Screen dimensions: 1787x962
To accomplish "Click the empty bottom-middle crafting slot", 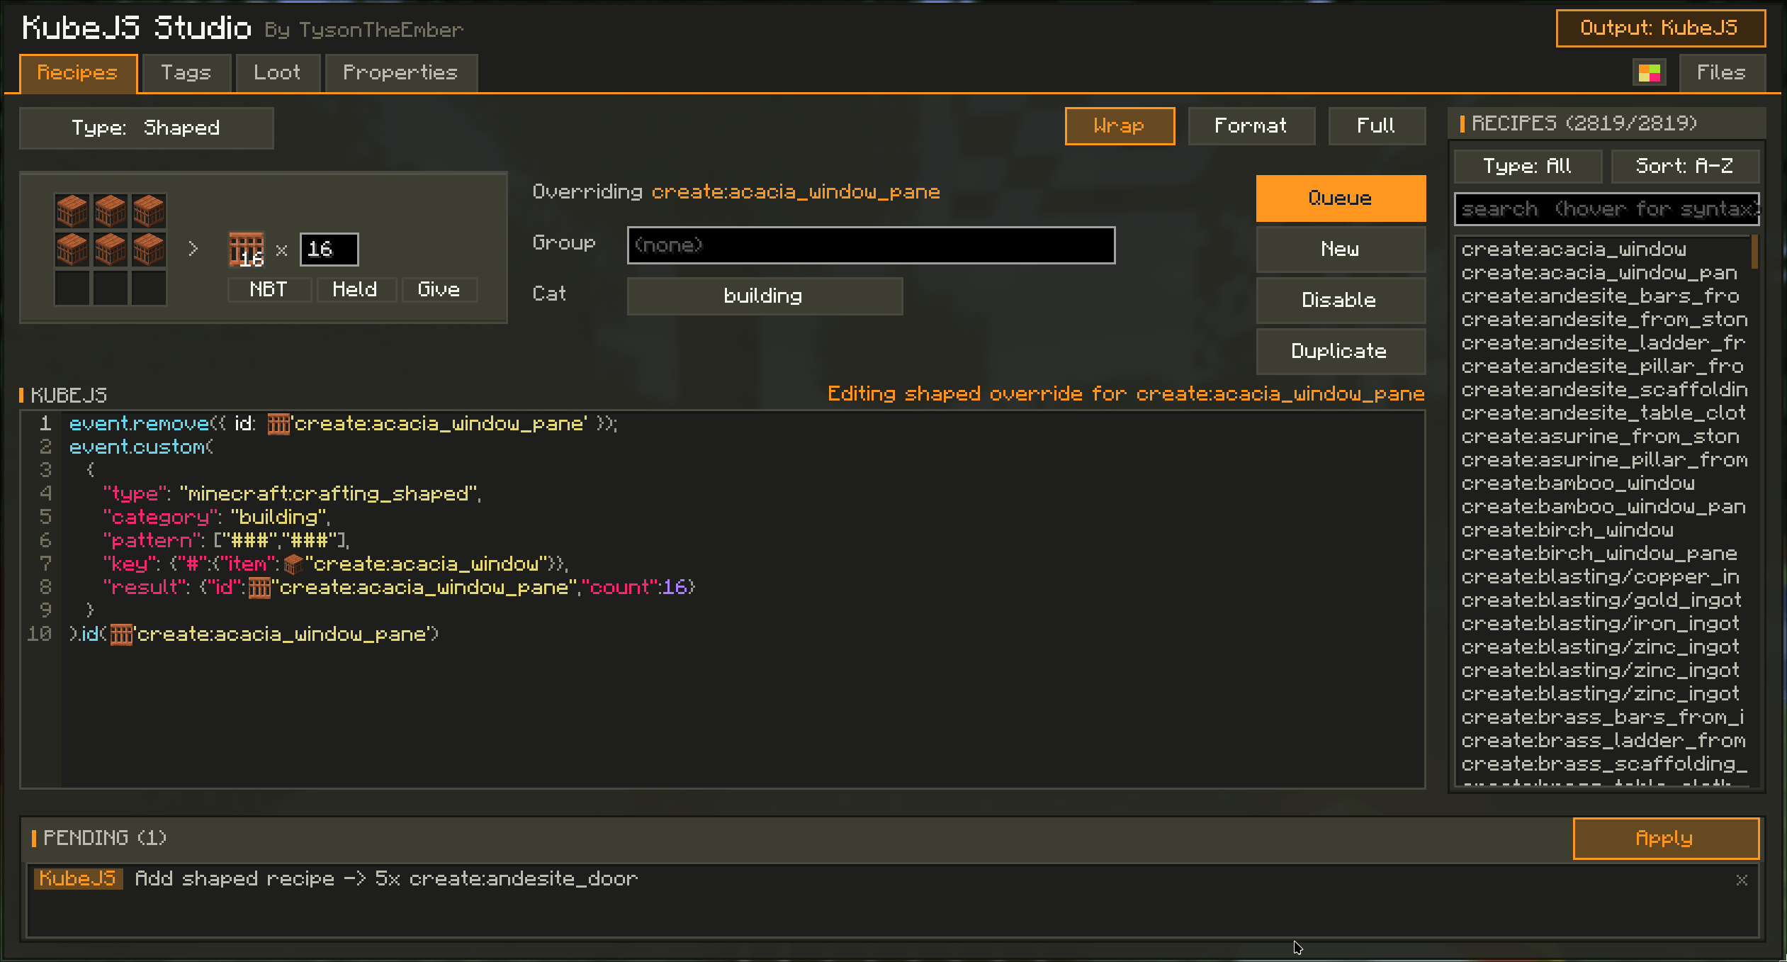I will click(x=111, y=288).
